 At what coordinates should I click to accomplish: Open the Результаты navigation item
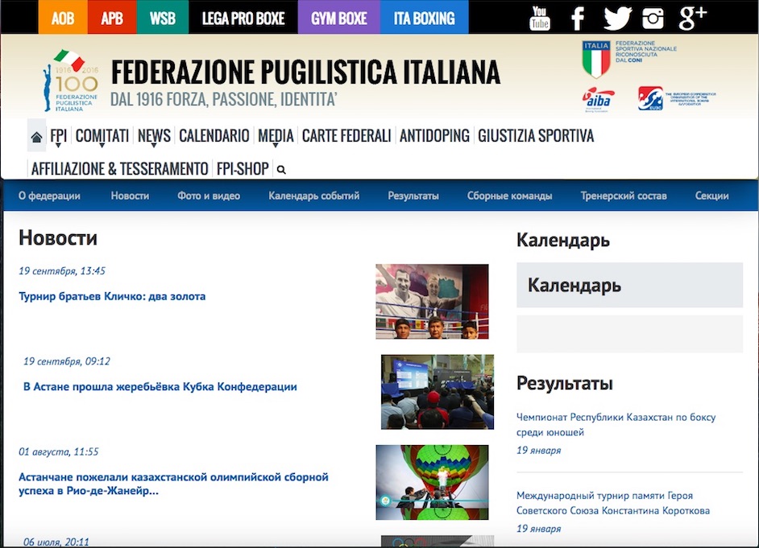click(x=413, y=196)
